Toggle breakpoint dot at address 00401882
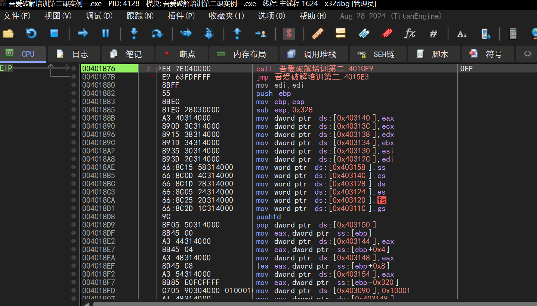Screen dimensions: 537x306 click(x=74, y=93)
